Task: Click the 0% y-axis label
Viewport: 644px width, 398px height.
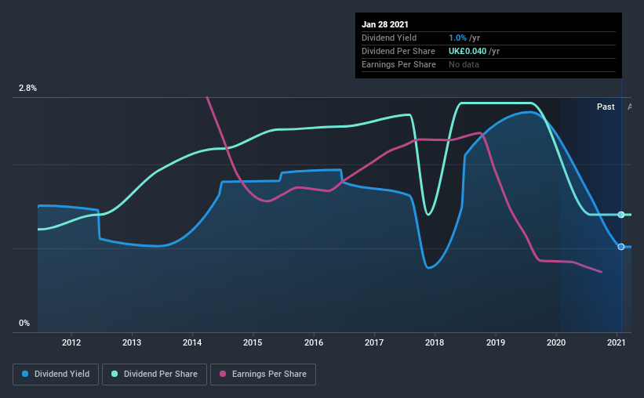Action: click(x=24, y=324)
